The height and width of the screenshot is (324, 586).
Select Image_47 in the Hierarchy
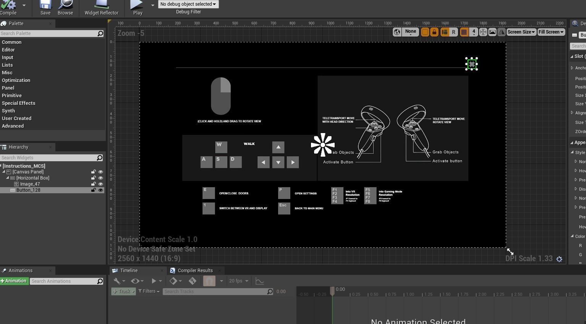[30, 184]
